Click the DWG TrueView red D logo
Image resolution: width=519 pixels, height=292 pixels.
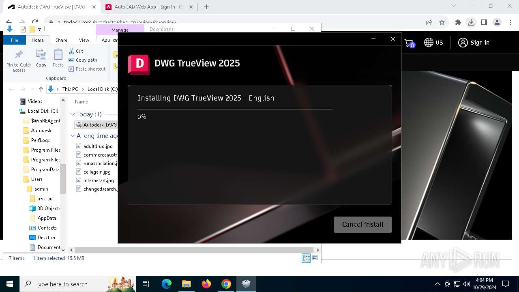pyautogui.click(x=139, y=64)
